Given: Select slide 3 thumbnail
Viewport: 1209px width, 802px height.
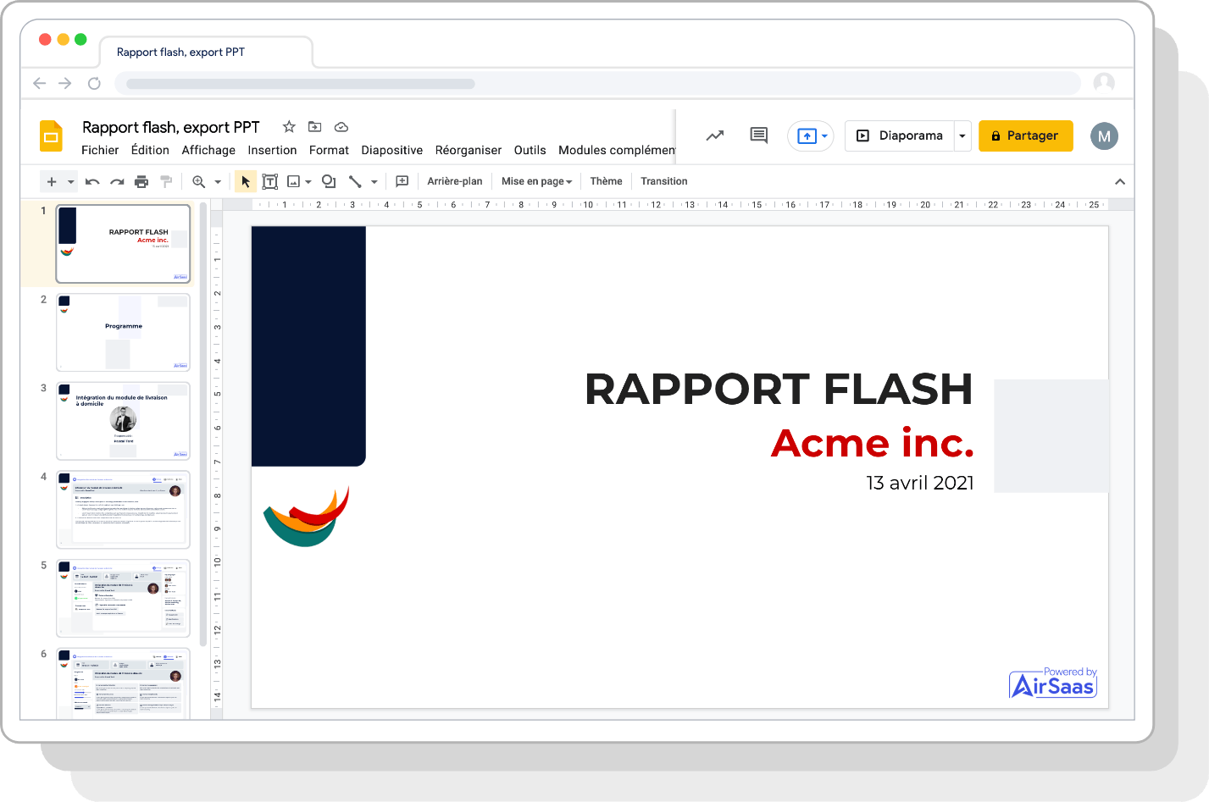Looking at the screenshot, I should point(124,421).
